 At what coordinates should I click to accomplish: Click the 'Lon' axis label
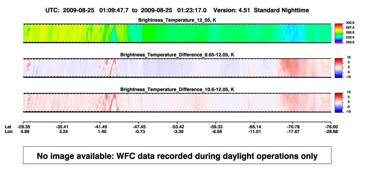pyautogui.click(x=8, y=131)
